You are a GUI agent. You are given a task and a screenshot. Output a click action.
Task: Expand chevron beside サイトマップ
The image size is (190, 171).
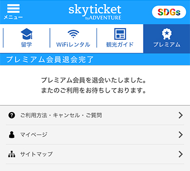[180, 154]
